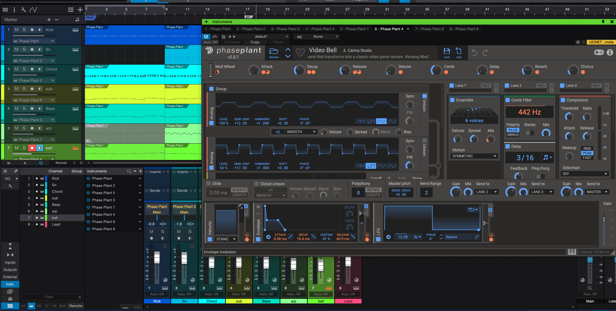
Task: Select LEGATO glide mode button
Action: pyautogui.click(x=239, y=195)
